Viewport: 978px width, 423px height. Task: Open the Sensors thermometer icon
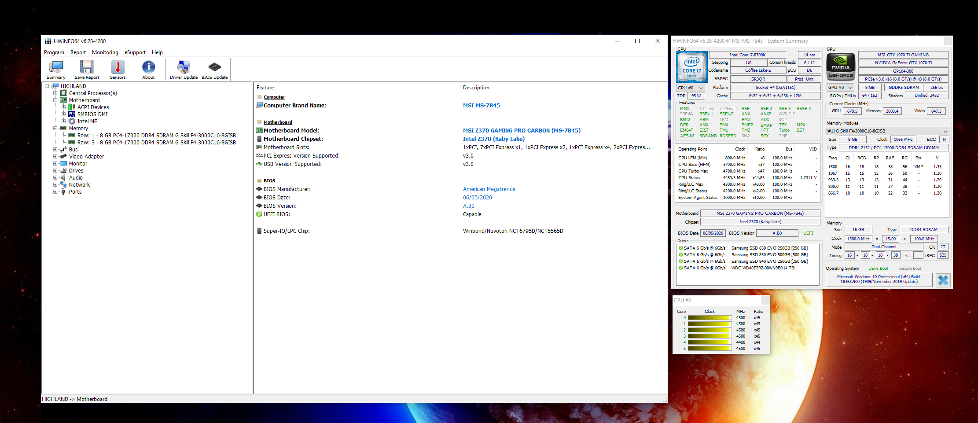(118, 67)
